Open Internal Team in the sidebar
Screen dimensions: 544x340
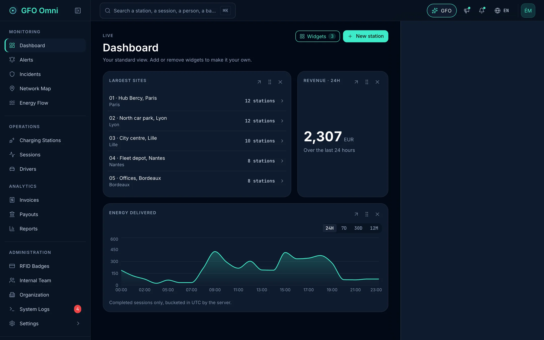click(45, 280)
